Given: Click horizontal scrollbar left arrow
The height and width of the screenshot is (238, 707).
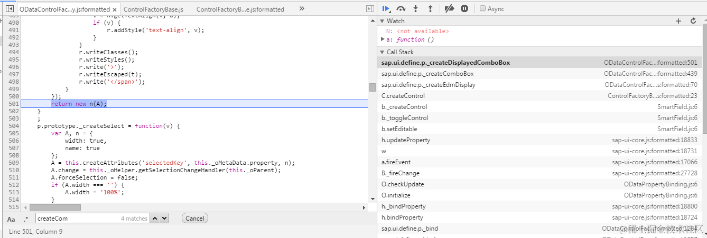Looking at the screenshot, I should (25, 208).
